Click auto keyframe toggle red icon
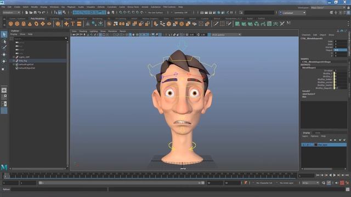 342,183
